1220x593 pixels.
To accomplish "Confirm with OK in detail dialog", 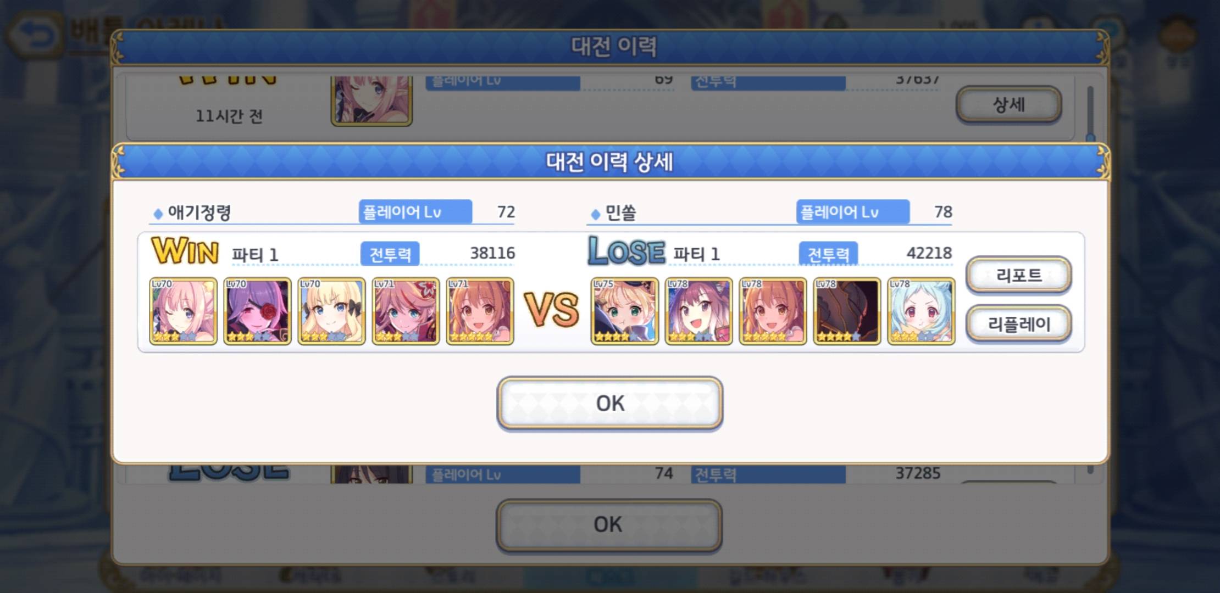I will point(609,403).
